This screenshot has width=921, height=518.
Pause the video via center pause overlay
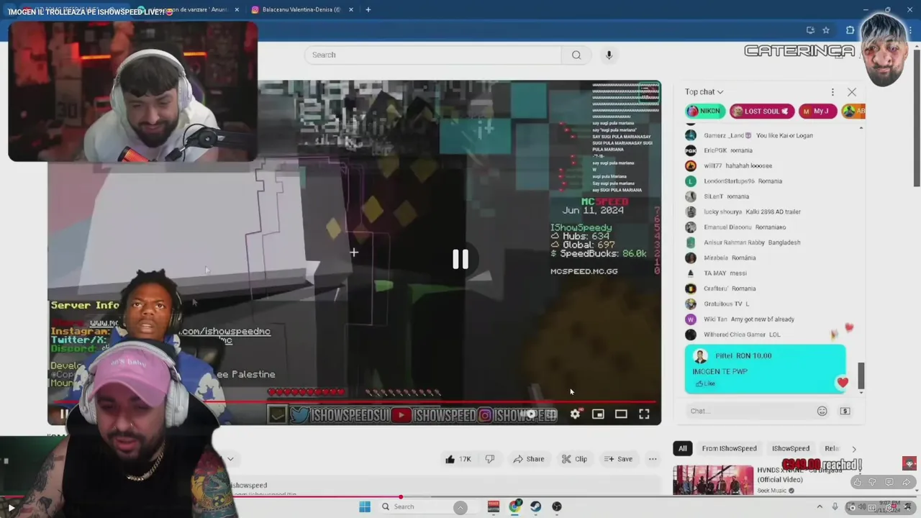pos(460,259)
